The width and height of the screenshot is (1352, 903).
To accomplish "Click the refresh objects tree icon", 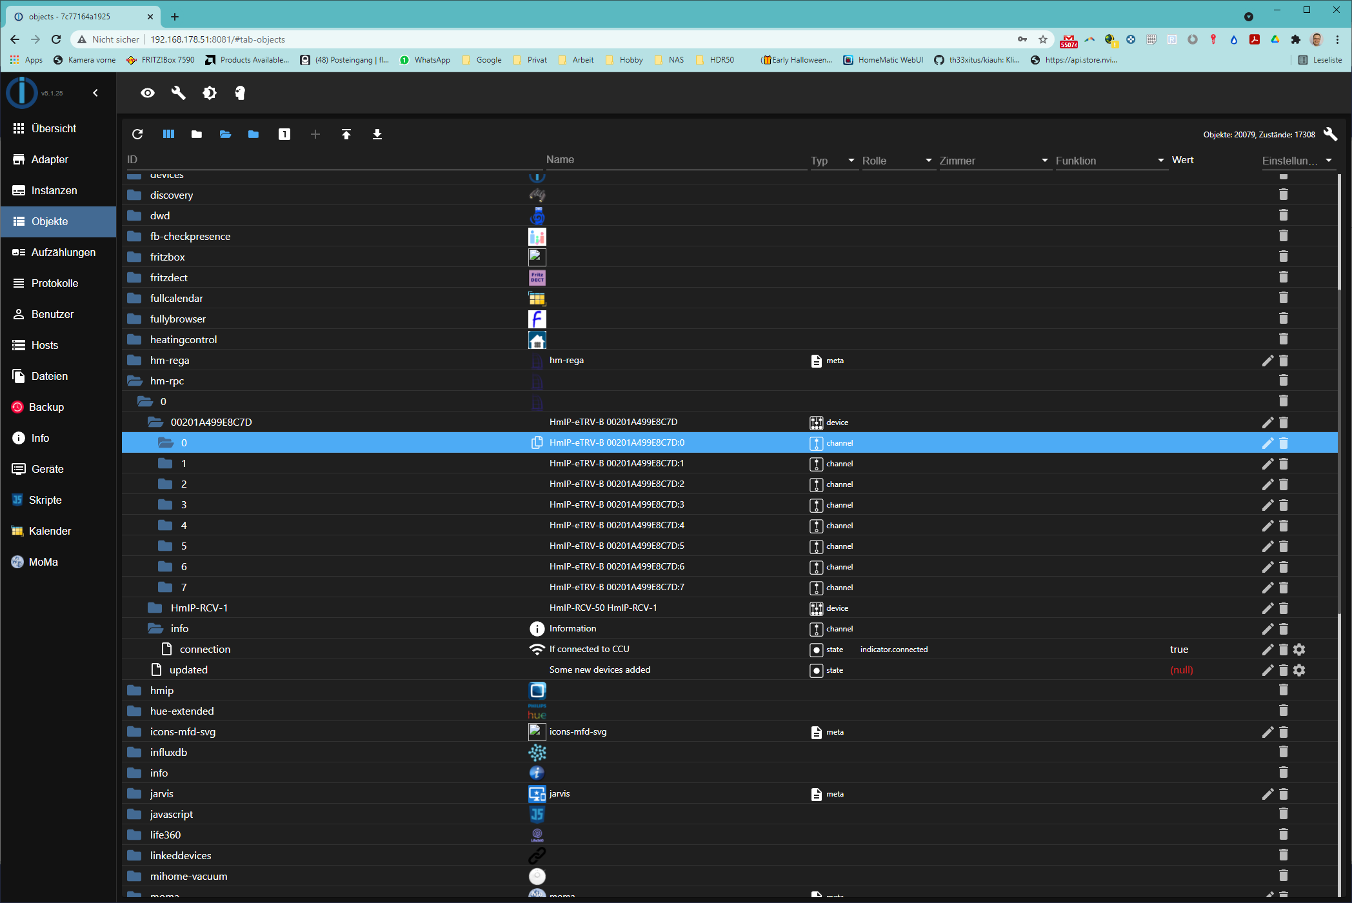I will tap(137, 134).
